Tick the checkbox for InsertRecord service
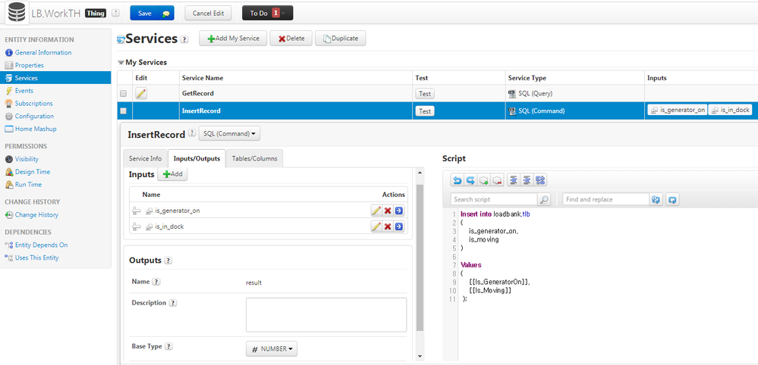 click(x=123, y=111)
